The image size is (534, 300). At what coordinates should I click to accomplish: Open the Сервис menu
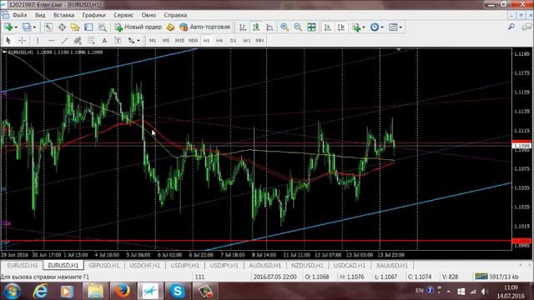[x=123, y=15]
